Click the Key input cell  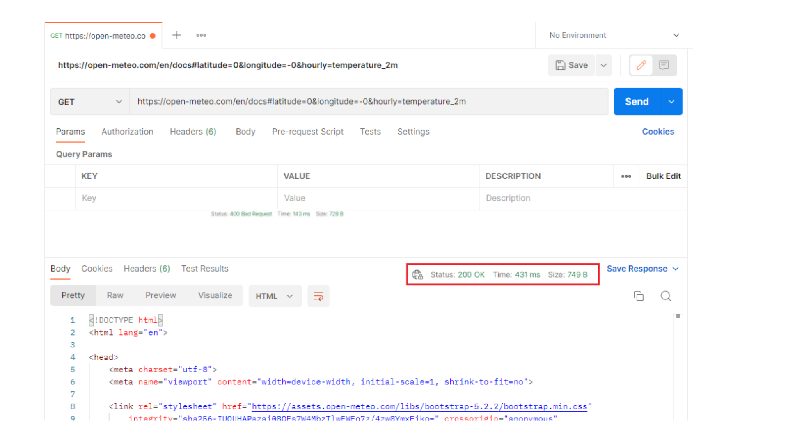click(x=176, y=199)
